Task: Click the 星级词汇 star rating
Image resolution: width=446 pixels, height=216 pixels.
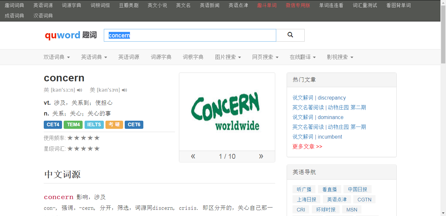Action: (83, 149)
